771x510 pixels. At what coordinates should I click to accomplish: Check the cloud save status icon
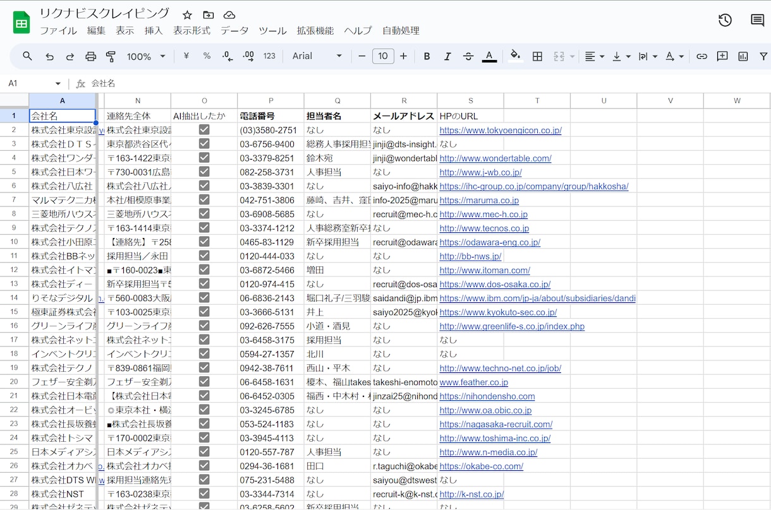[229, 15]
